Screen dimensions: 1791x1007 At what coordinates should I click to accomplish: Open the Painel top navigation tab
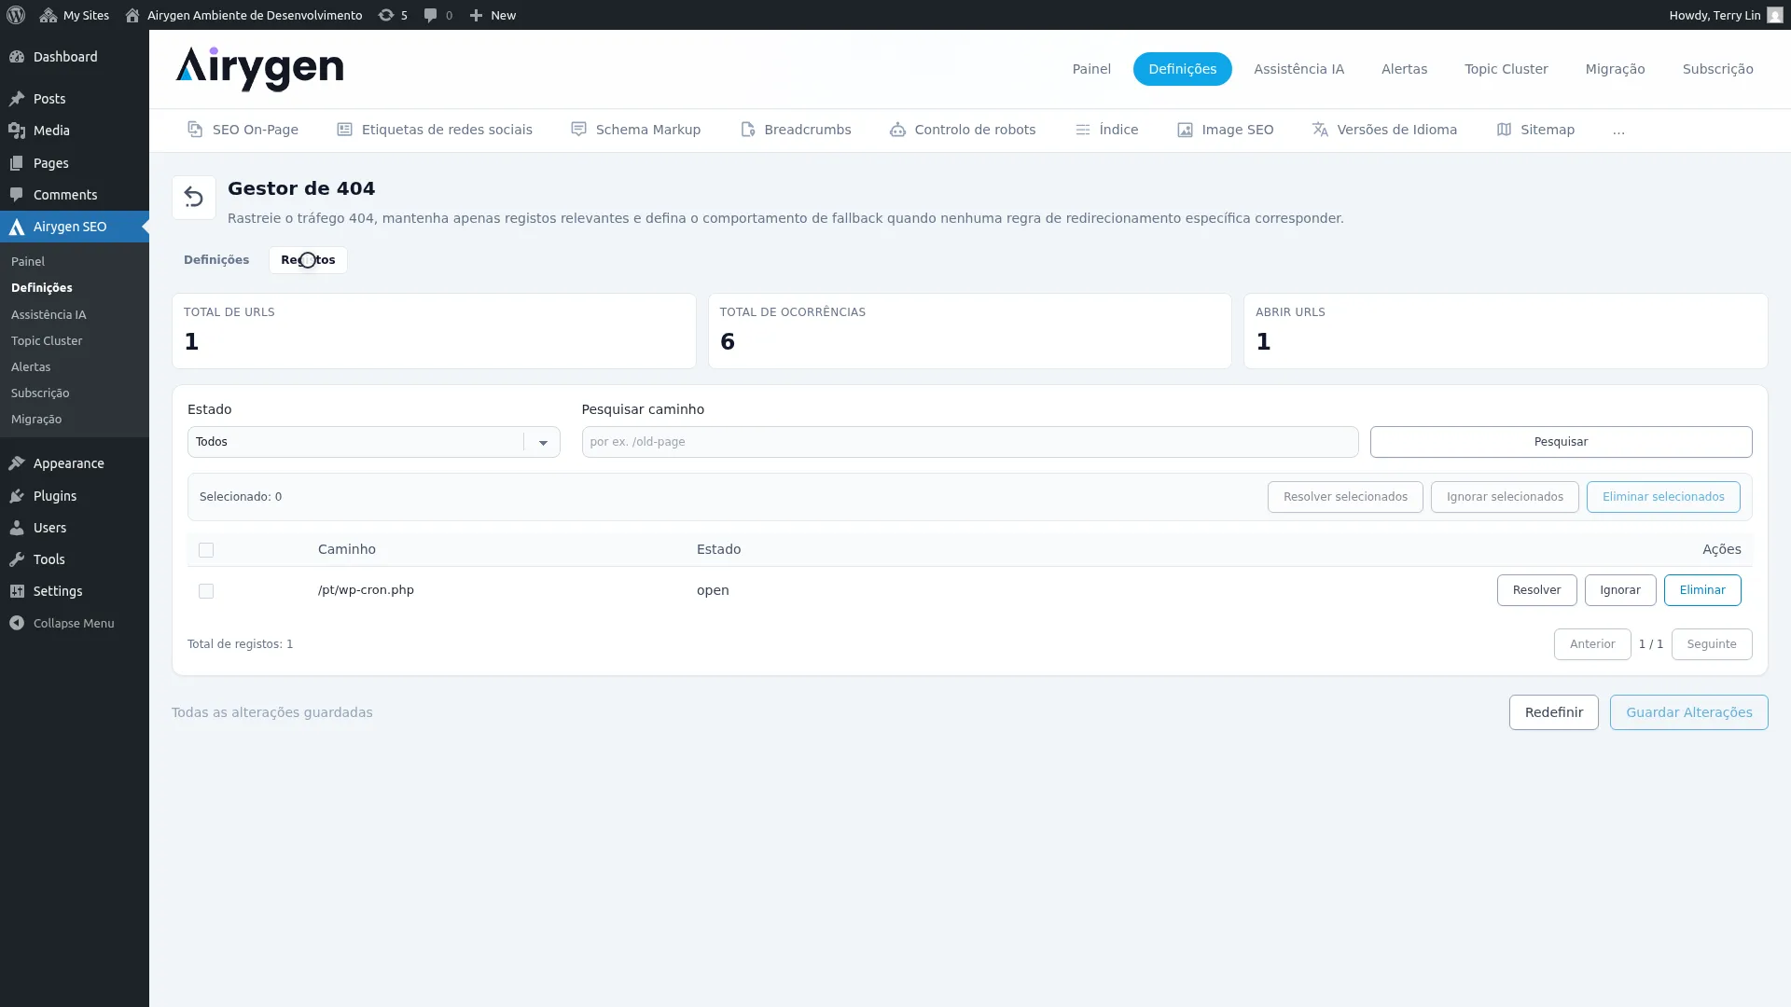click(1091, 69)
